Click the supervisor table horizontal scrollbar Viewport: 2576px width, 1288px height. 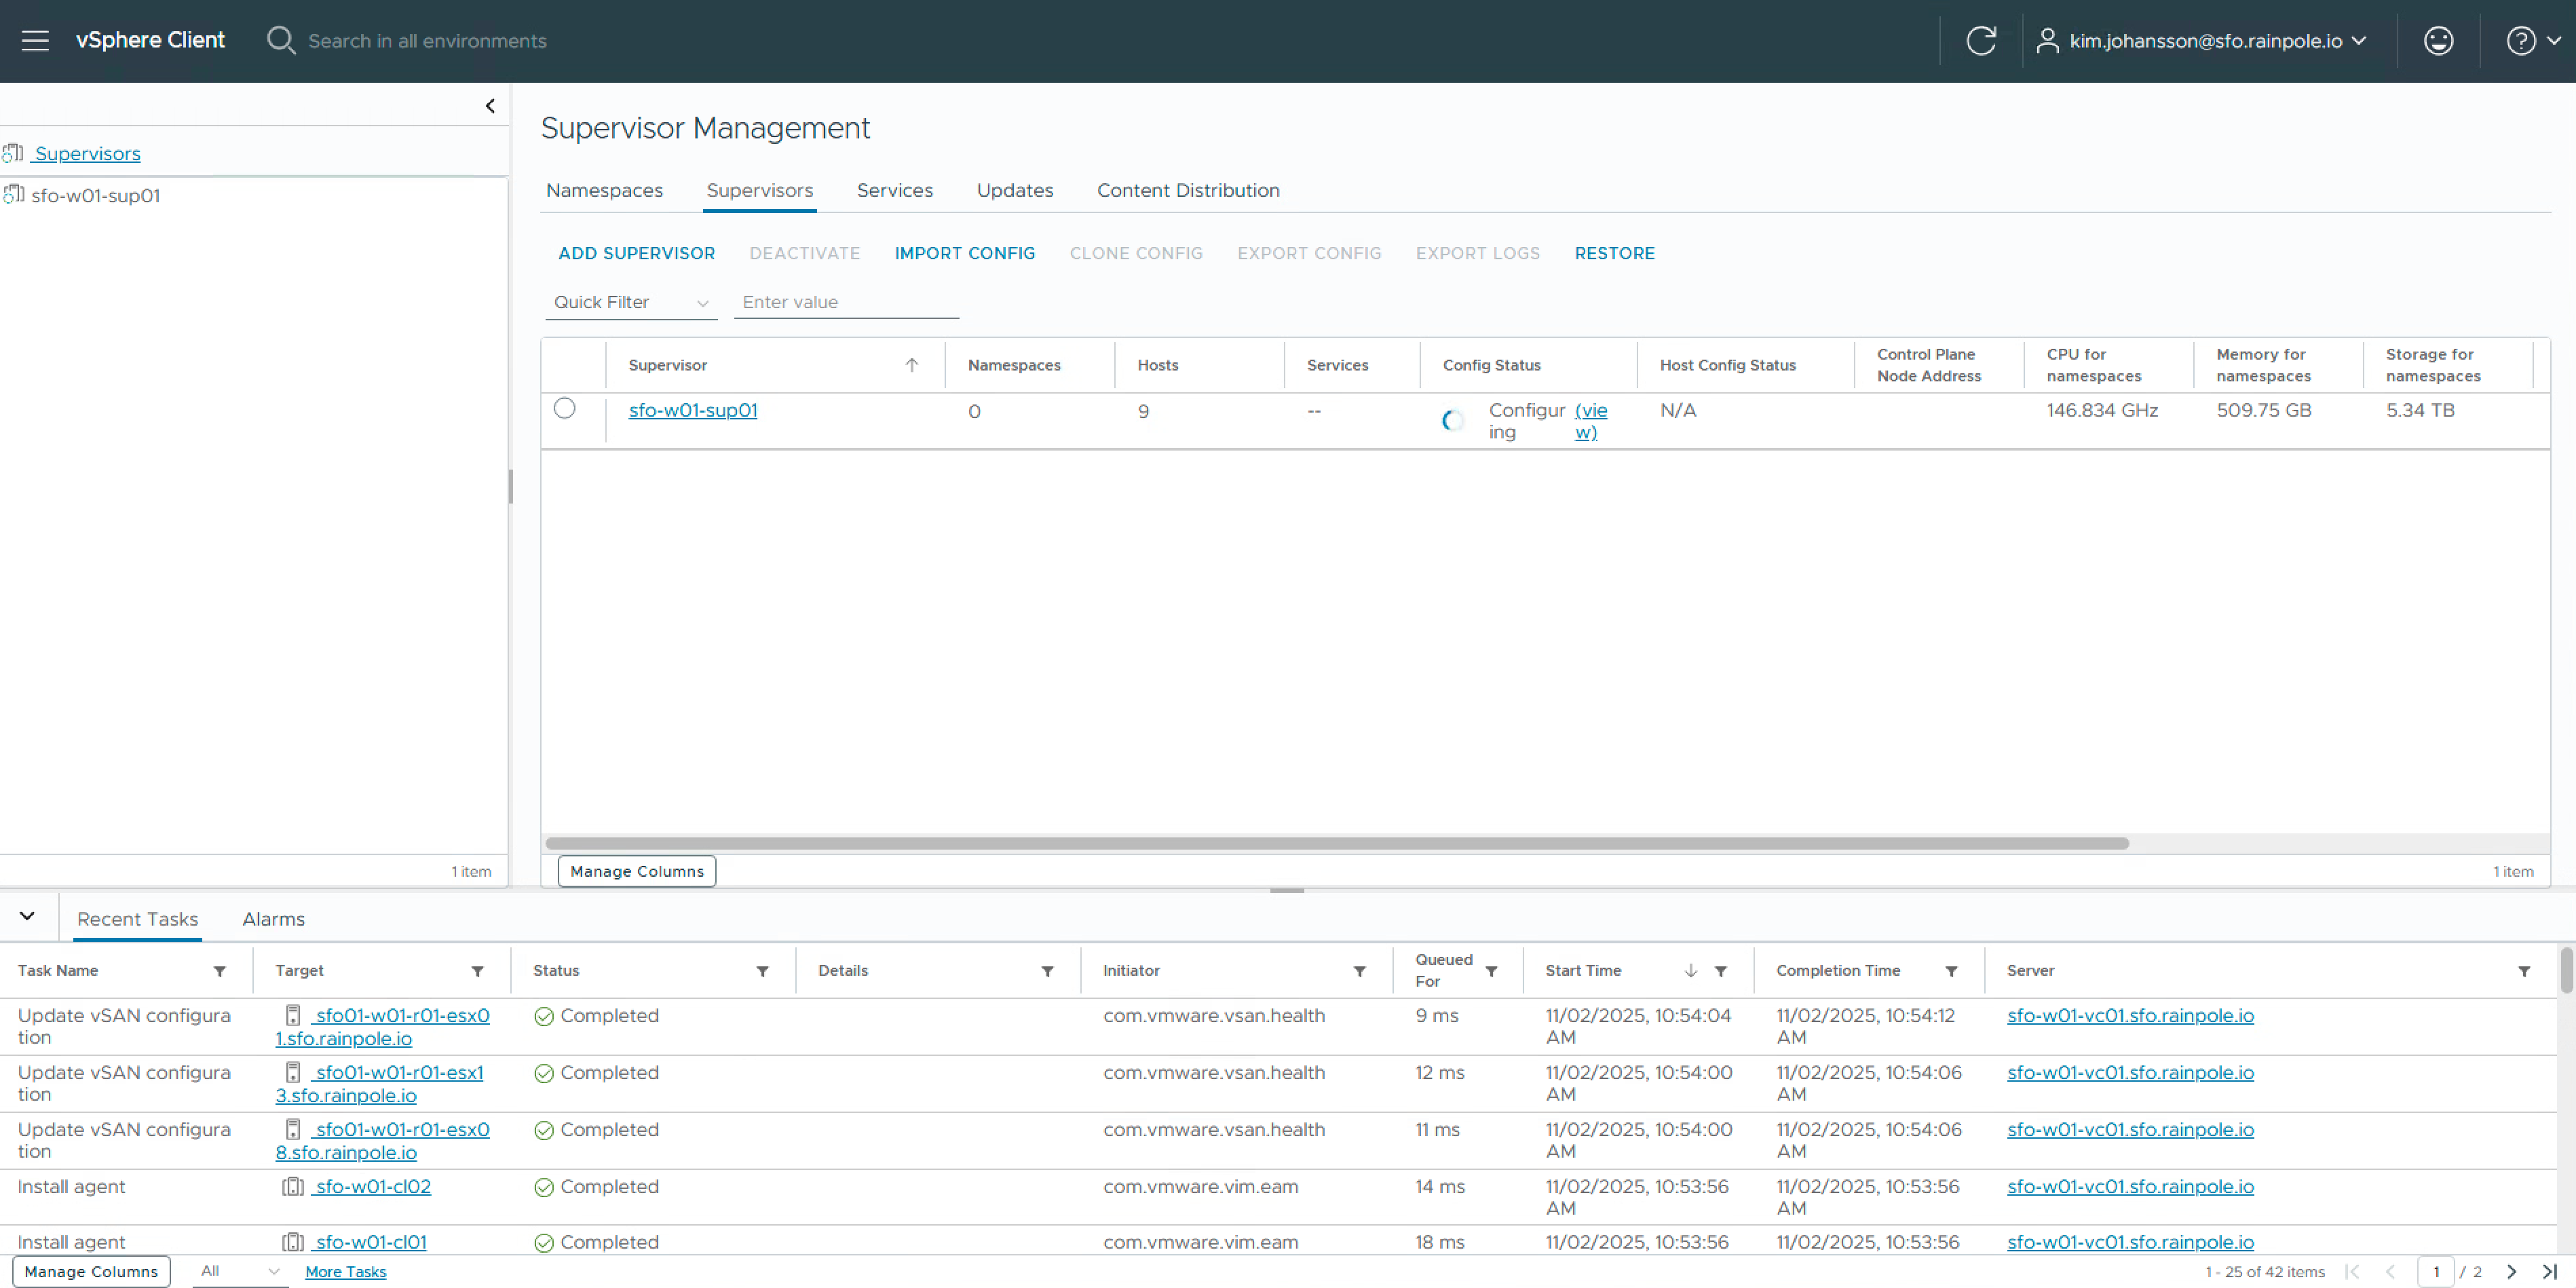1337,843
